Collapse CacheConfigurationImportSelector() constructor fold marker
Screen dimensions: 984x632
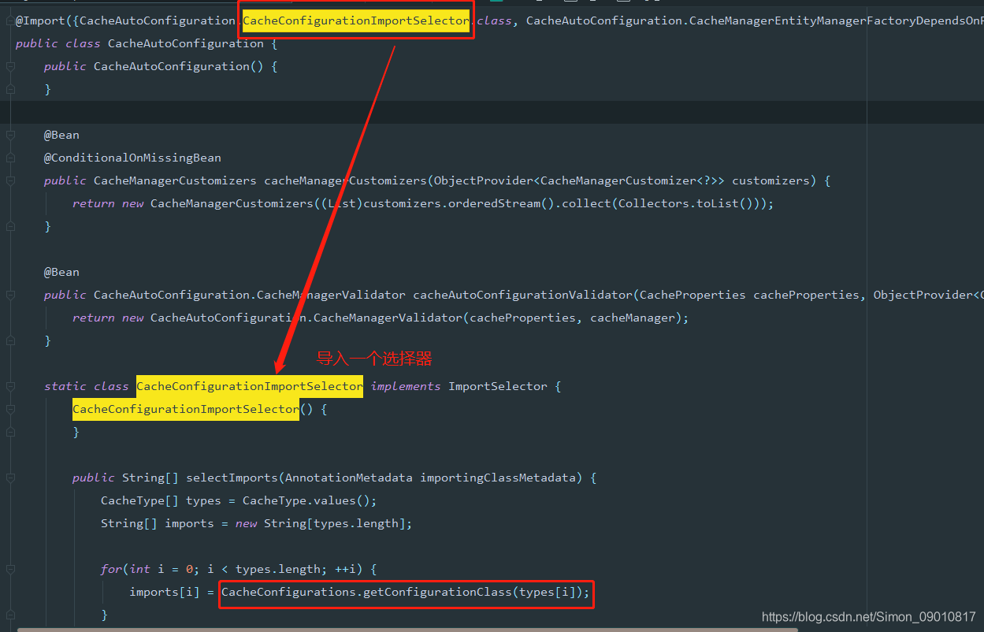tap(10, 410)
